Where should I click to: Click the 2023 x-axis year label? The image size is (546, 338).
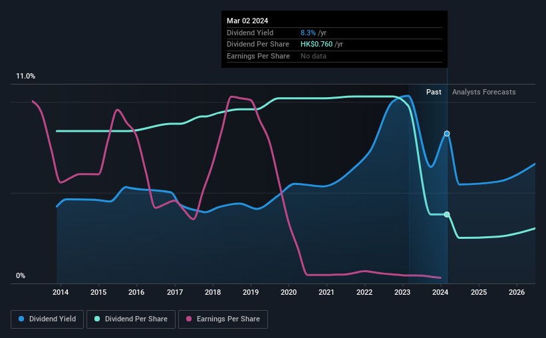pyautogui.click(x=402, y=292)
